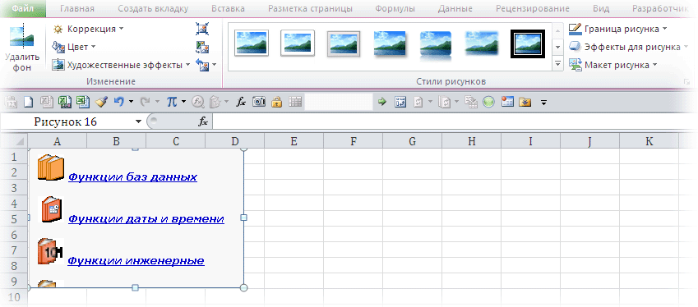Apply the fourth drop shadow picture style
The height and width of the screenshot is (307, 698).
pyautogui.click(x=390, y=44)
